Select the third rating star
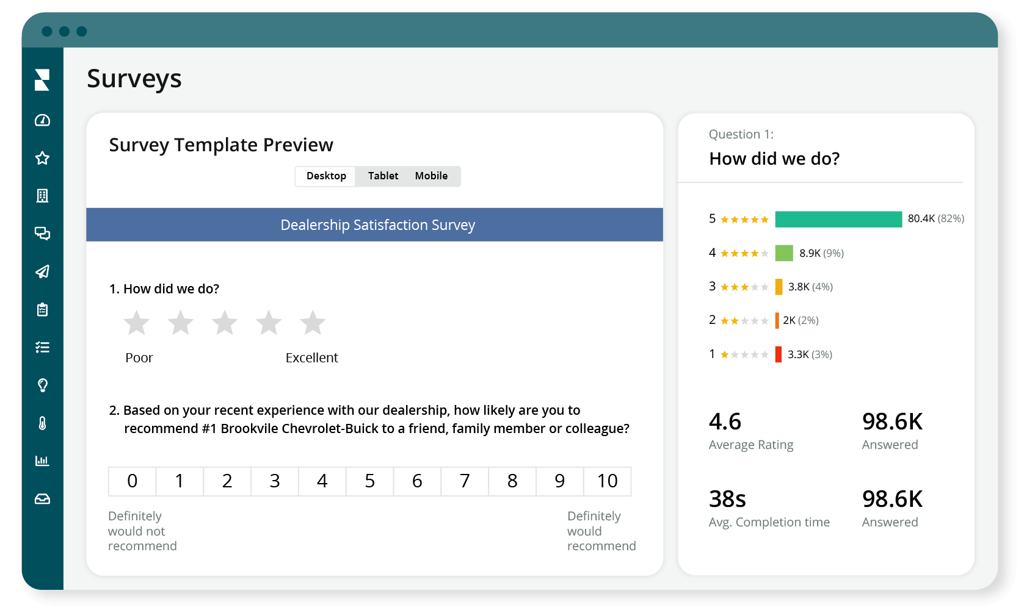The image size is (1035, 613). point(225,323)
